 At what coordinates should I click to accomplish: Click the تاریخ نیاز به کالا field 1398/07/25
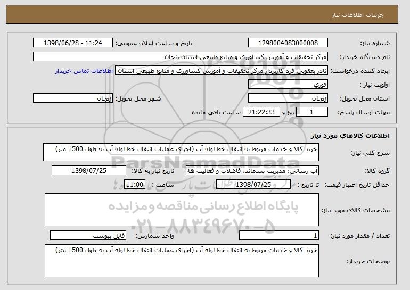(89, 171)
